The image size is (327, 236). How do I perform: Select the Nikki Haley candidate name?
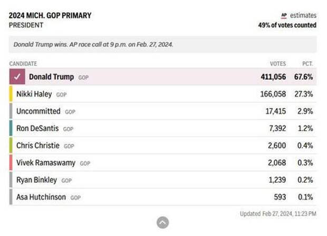coord(34,94)
